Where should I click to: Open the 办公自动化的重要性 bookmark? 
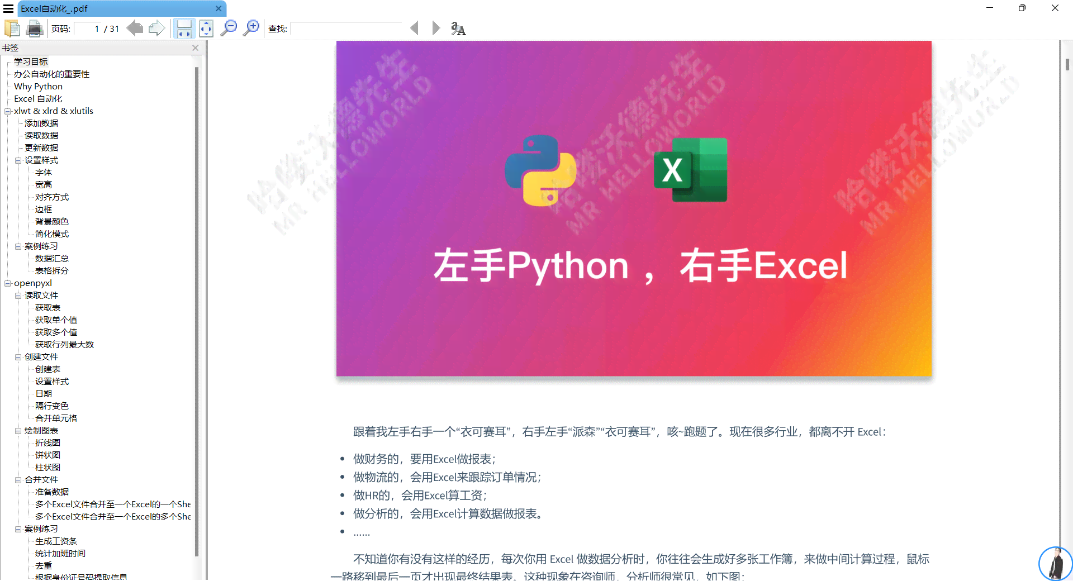51,74
